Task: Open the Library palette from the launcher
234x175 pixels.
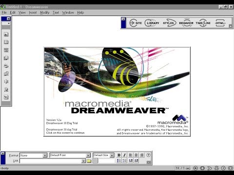Action: click(152, 23)
